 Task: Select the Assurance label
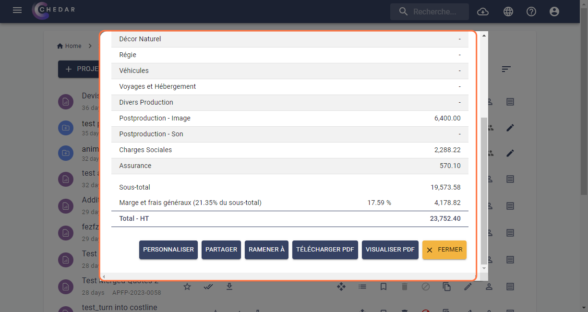(135, 166)
